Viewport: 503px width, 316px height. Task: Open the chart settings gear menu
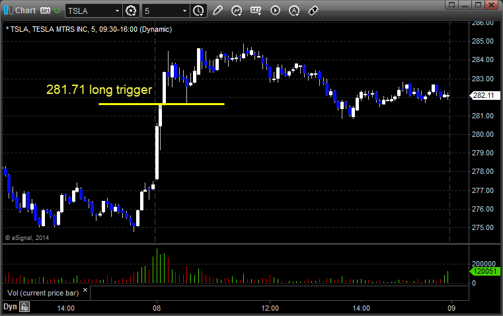coord(131,11)
